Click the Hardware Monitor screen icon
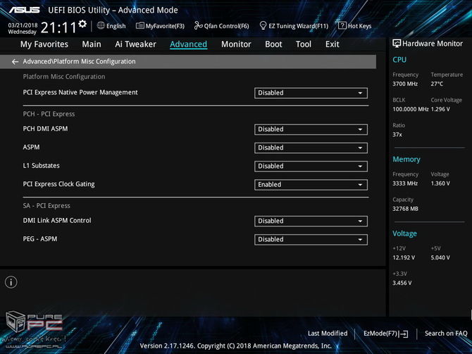 [397, 44]
